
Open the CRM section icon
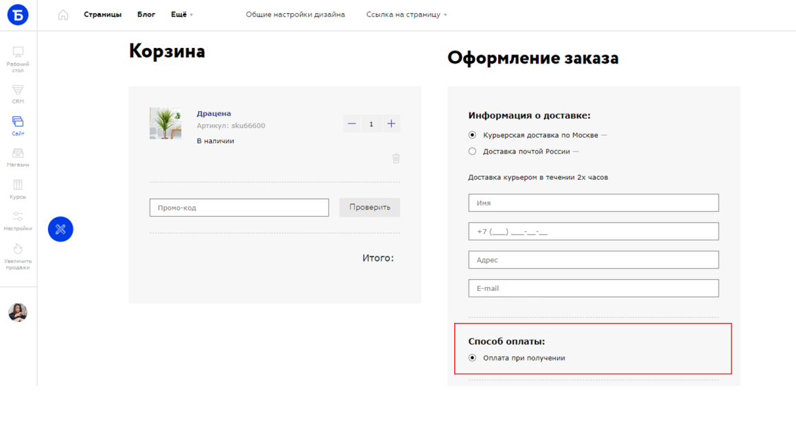(x=18, y=90)
